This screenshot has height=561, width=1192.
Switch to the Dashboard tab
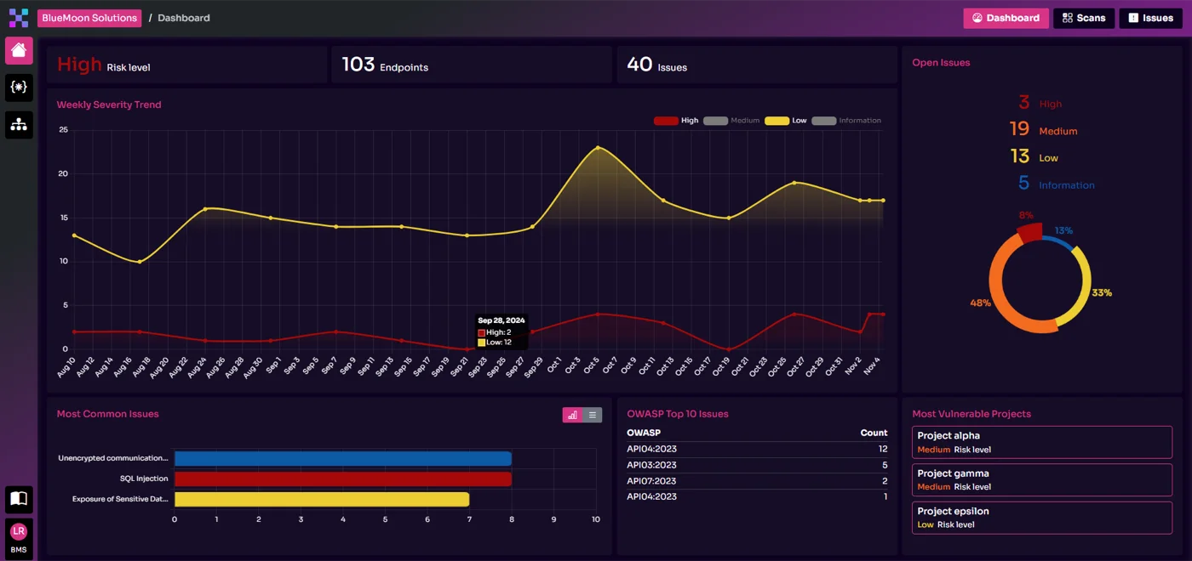point(1006,17)
